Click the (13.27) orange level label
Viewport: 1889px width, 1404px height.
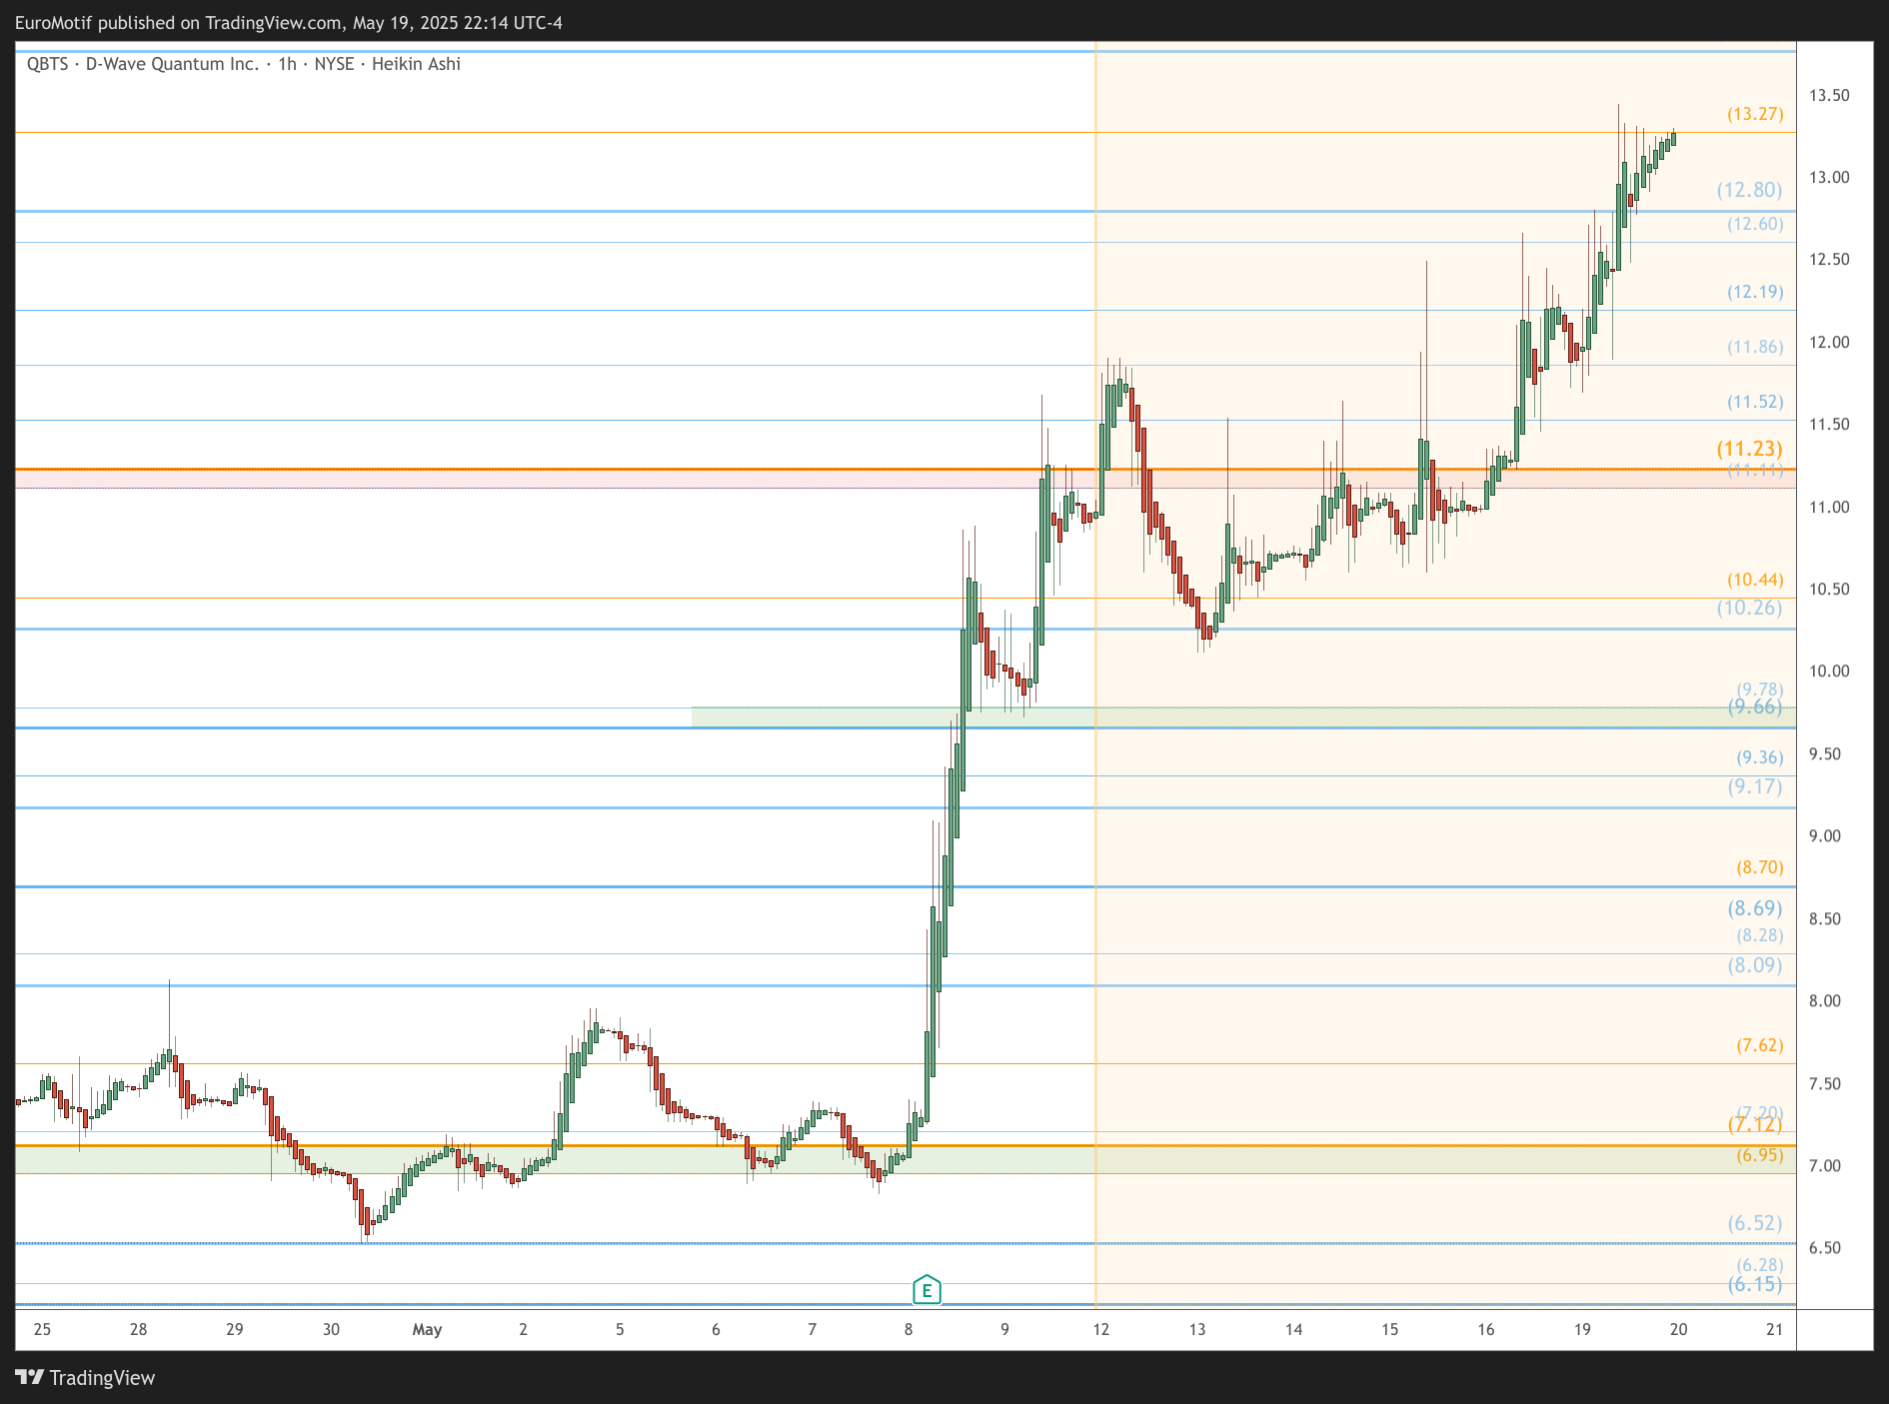point(1755,114)
